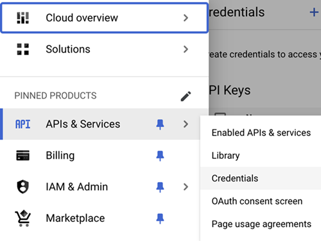Viewport: 321px width, 241px height.
Task: Unpin Billing using its pin icon
Action: point(160,156)
